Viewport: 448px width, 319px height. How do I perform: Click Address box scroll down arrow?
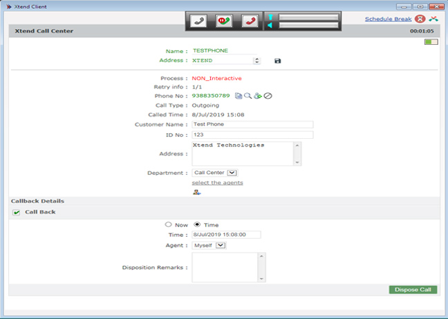[297, 162]
